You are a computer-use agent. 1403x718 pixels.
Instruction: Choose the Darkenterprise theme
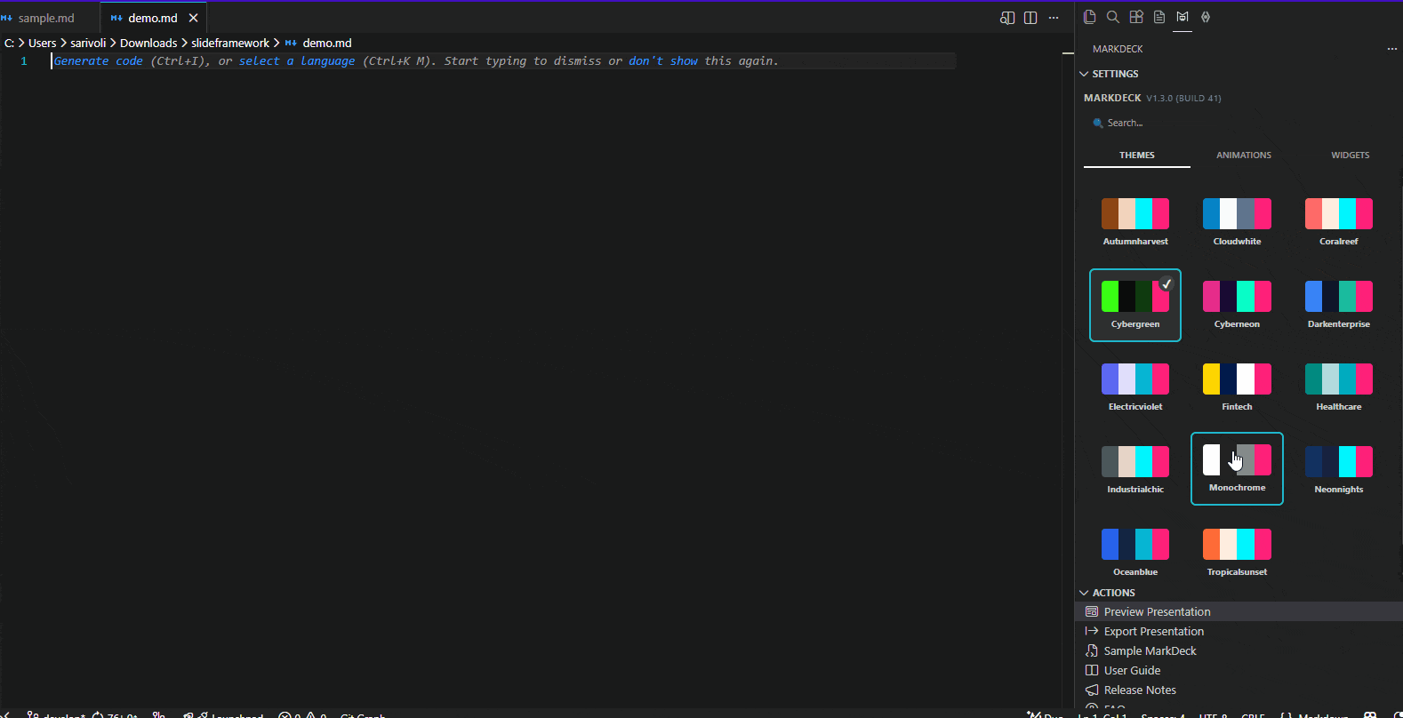tap(1339, 305)
